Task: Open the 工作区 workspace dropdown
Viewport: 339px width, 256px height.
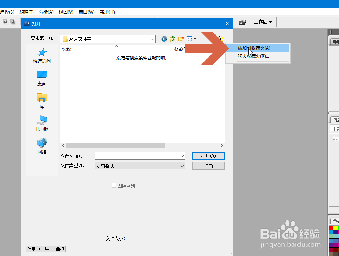Action: [263, 22]
